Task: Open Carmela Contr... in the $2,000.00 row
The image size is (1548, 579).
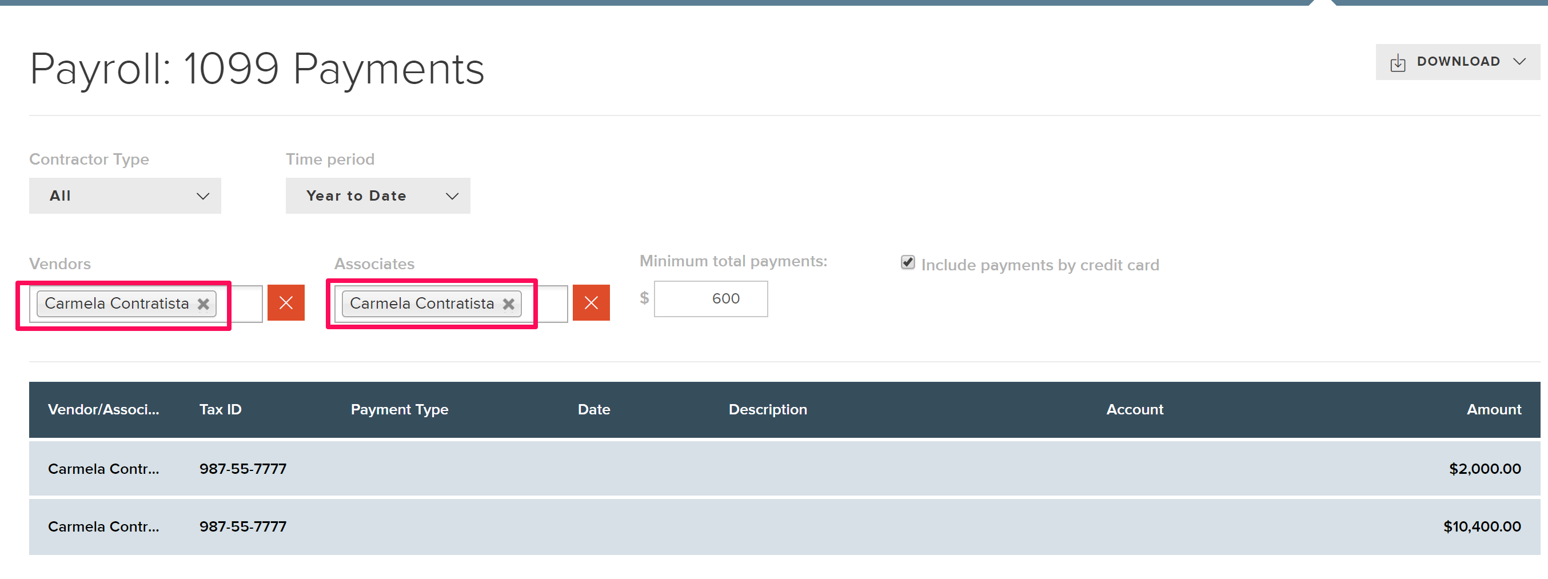Action: (103, 469)
